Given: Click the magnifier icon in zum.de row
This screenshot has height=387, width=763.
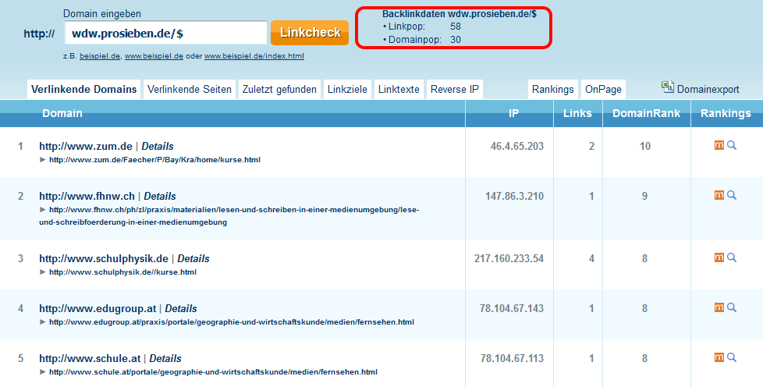Looking at the screenshot, I should [x=731, y=145].
